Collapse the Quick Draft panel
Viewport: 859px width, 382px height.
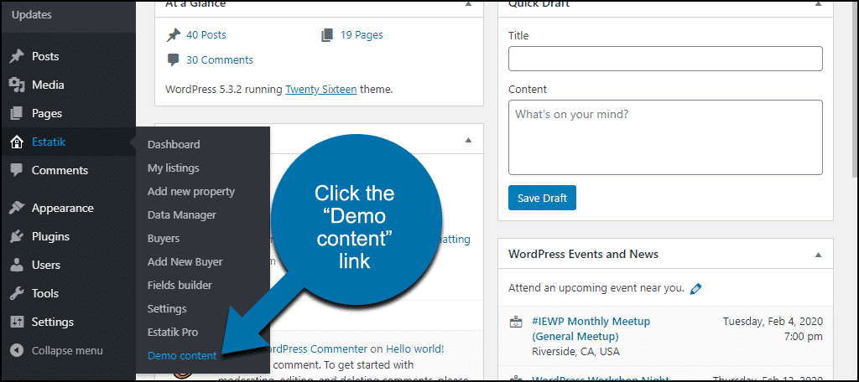point(818,4)
